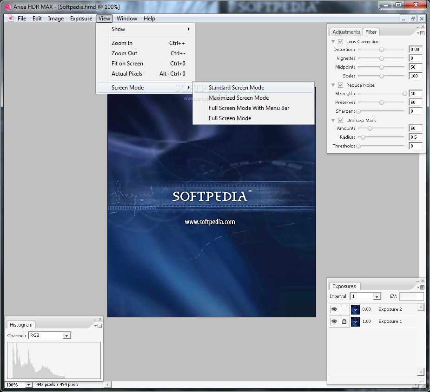Click exposures list scroll down arrow
The image size is (430, 392).
coord(421,372)
